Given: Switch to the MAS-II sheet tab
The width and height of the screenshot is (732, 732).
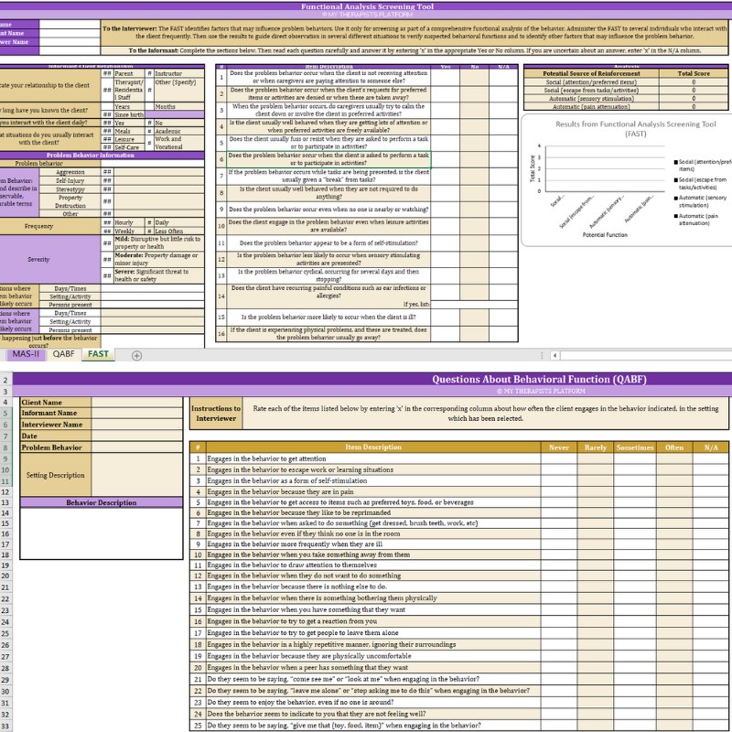Looking at the screenshot, I should click(26, 354).
